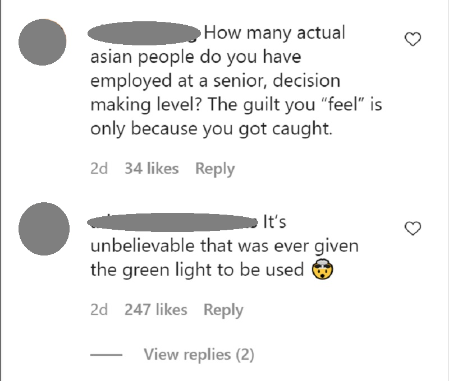Click the dash line beside View replies

click(x=106, y=355)
